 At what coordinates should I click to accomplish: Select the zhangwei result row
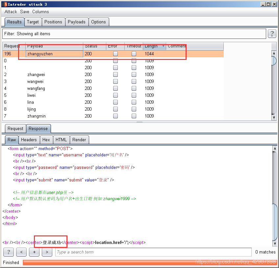(x=113, y=74)
